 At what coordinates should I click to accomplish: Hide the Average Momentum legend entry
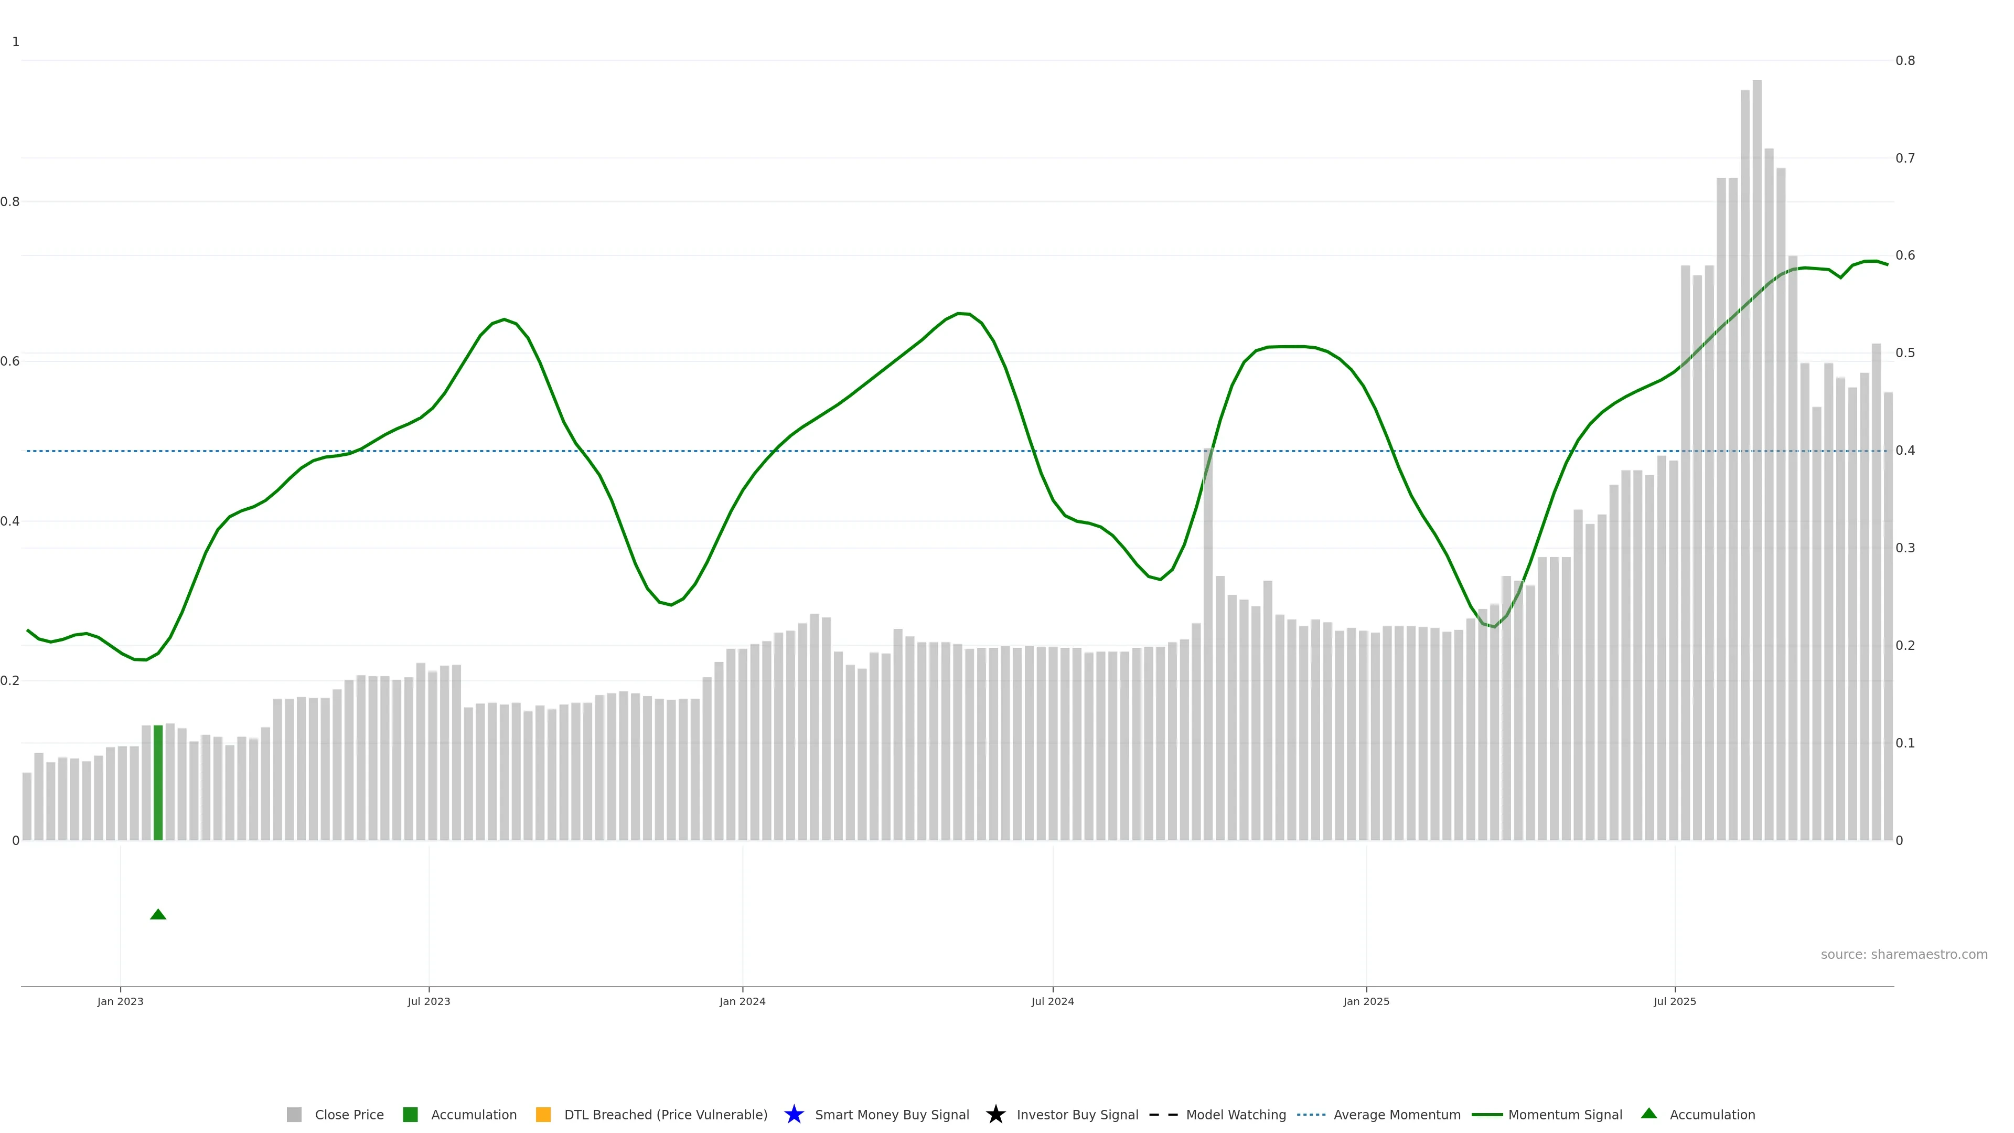[x=1396, y=1114]
